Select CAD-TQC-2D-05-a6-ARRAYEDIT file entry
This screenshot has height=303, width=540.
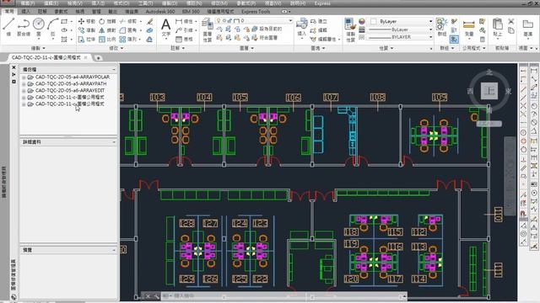(x=70, y=91)
